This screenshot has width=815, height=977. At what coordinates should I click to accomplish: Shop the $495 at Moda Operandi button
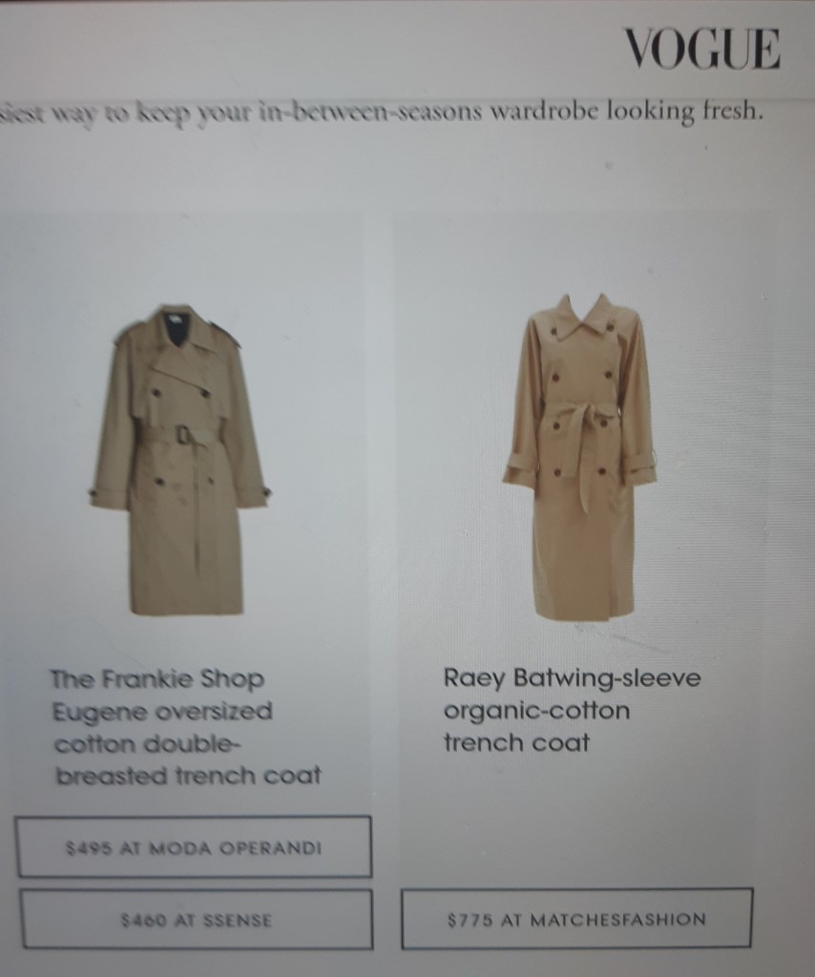click(x=193, y=847)
